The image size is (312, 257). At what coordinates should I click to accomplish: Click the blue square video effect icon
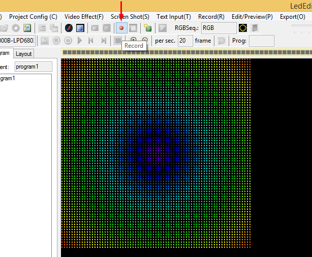click(x=80, y=28)
